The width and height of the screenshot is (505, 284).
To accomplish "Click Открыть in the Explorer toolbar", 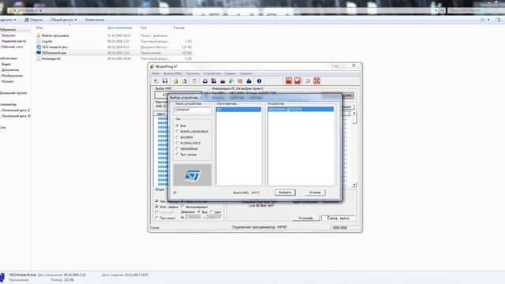I will click(34, 20).
